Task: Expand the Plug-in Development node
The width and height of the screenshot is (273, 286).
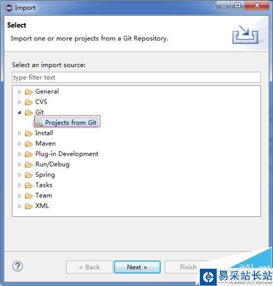Action: coord(19,154)
